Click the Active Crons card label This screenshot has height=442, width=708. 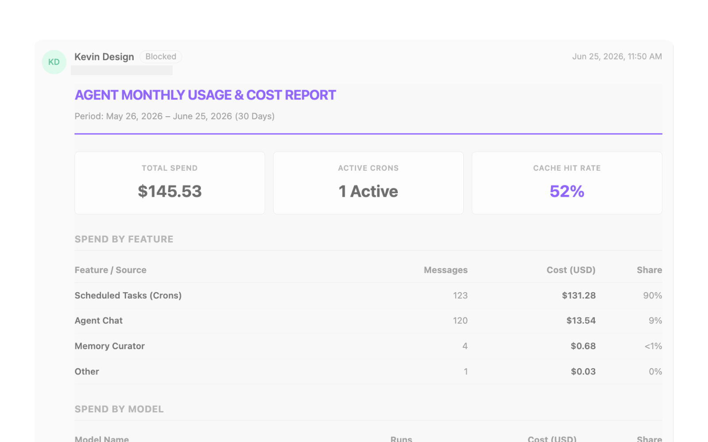point(368,168)
